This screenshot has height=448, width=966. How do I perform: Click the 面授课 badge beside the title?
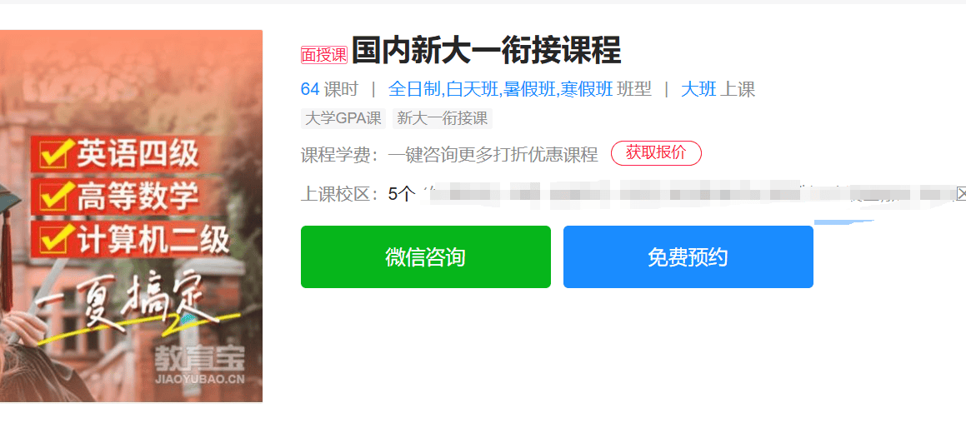click(x=324, y=55)
